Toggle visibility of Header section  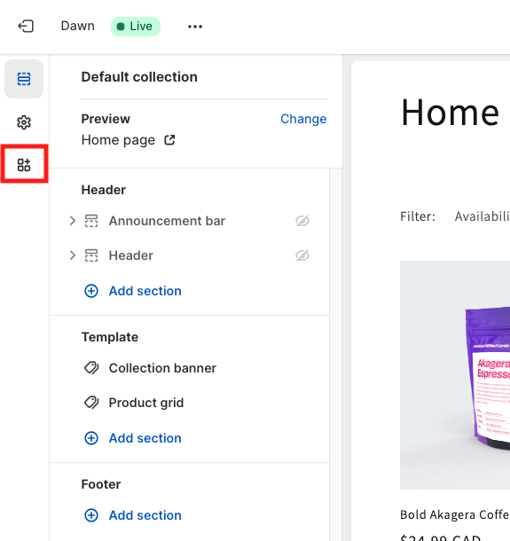click(302, 255)
